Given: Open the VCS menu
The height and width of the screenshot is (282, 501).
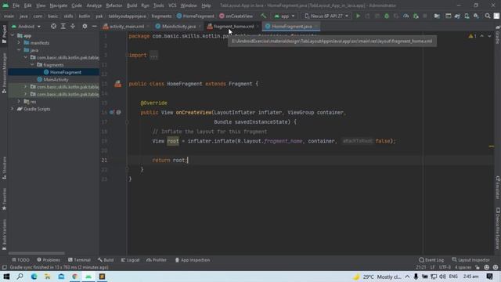Looking at the screenshot, I should (x=172, y=5).
